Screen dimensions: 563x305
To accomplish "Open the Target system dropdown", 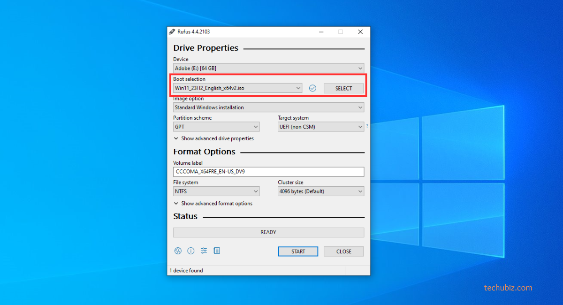I will [x=321, y=127].
